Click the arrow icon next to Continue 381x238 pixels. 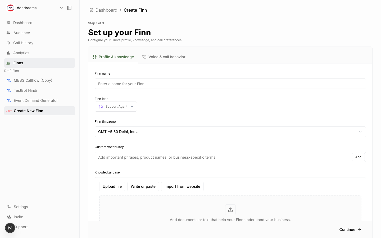[x=360, y=230]
